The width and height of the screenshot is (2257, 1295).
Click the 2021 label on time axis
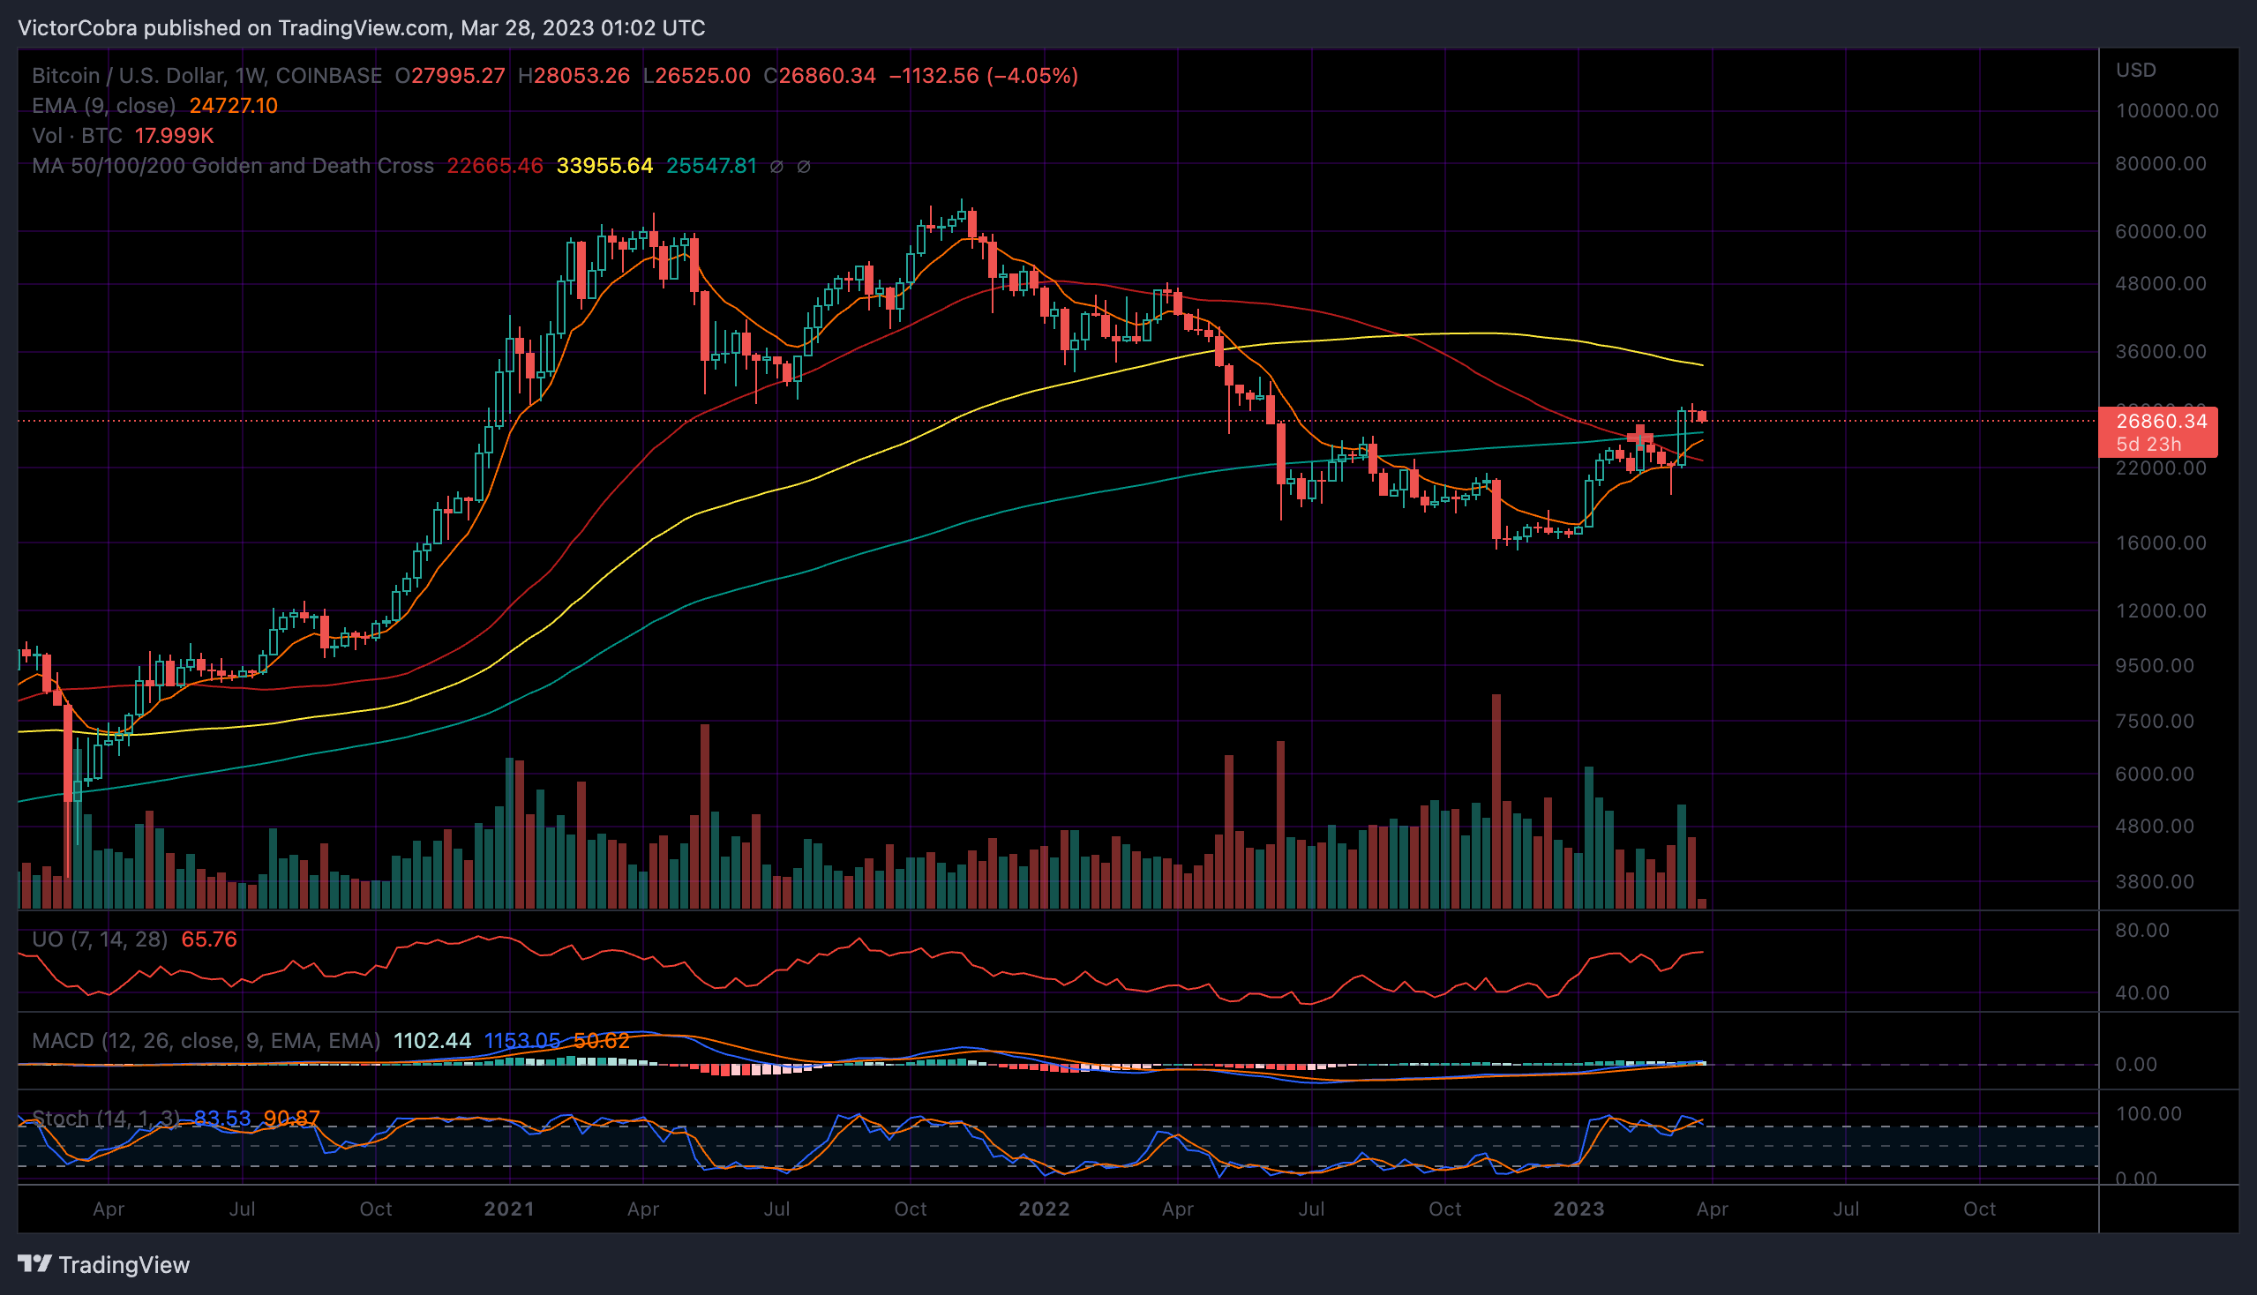coord(509,1209)
